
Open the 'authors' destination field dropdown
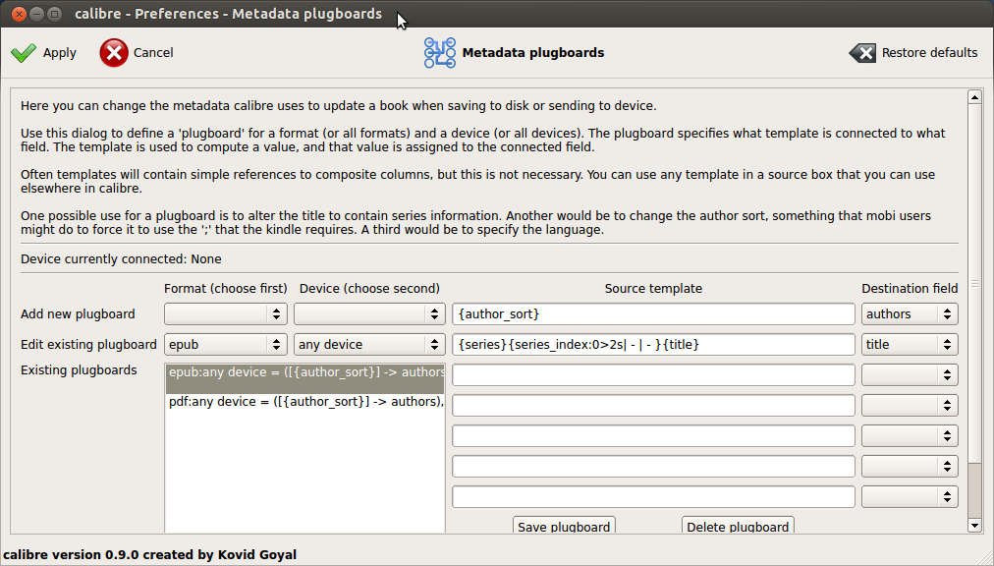[909, 314]
